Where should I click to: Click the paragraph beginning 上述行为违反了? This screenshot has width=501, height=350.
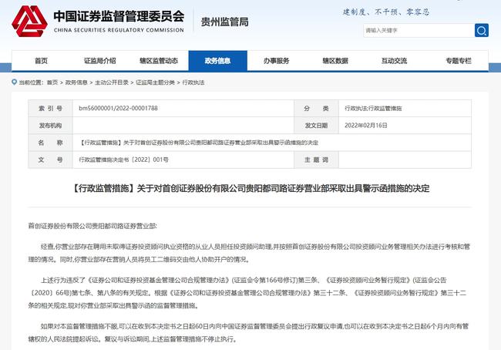(247, 293)
